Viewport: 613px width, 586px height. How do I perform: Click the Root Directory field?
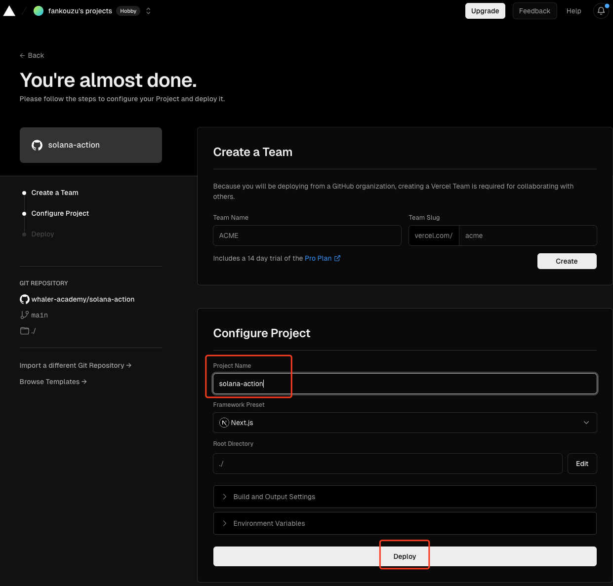pos(387,464)
